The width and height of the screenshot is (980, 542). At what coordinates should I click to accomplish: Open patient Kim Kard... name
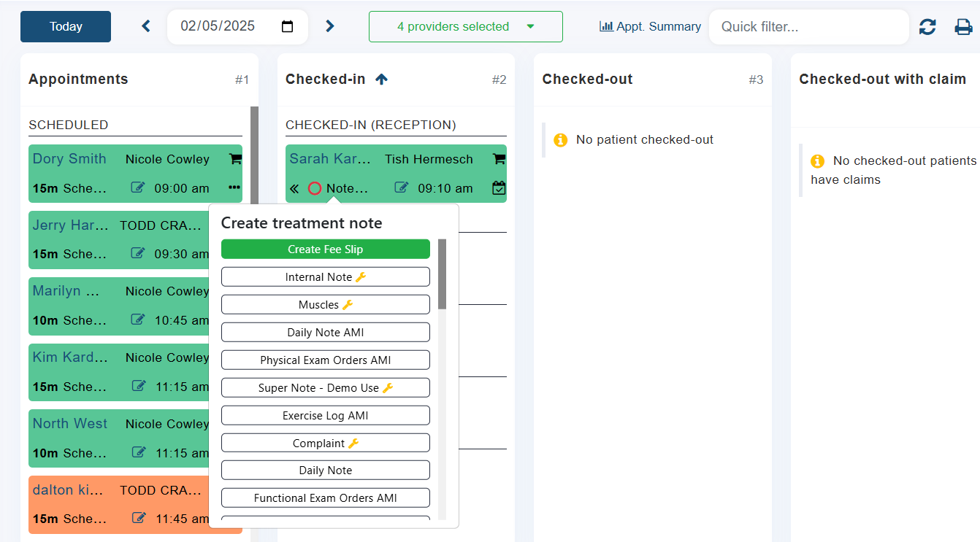tap(70, 357)
